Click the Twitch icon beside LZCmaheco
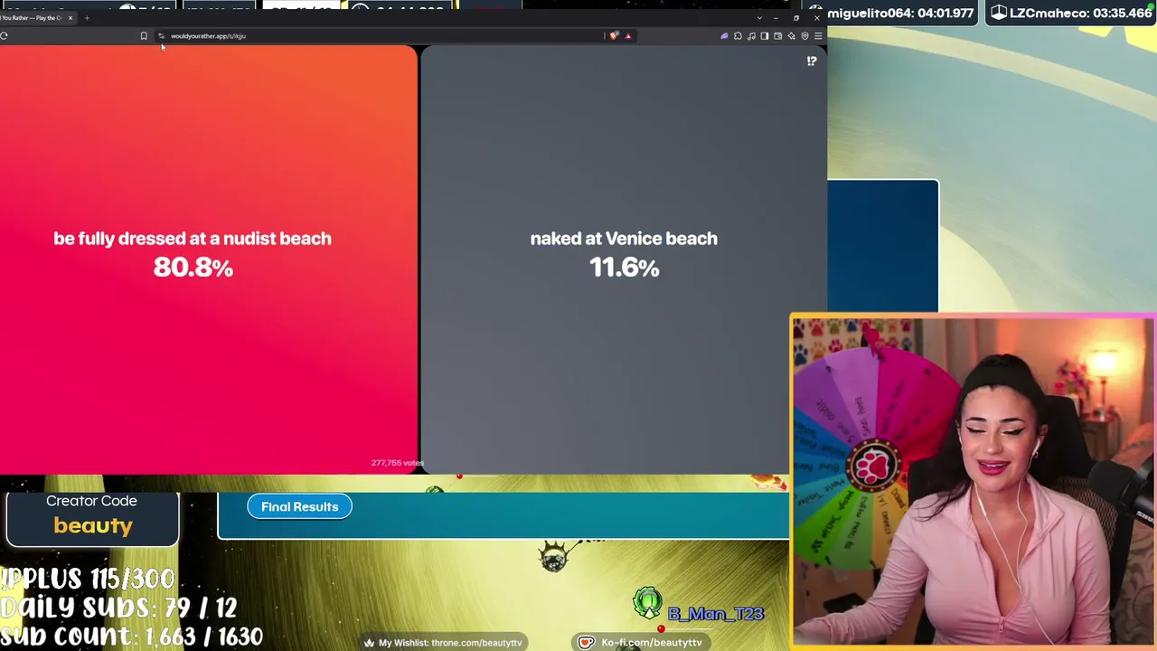Screen dimensions: 1157x651 pos(999,14)
